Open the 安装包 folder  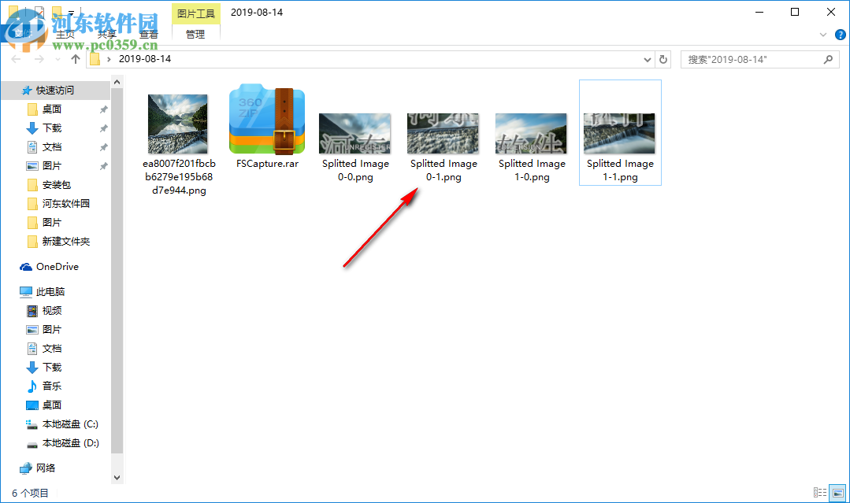[x=57, y=185]
